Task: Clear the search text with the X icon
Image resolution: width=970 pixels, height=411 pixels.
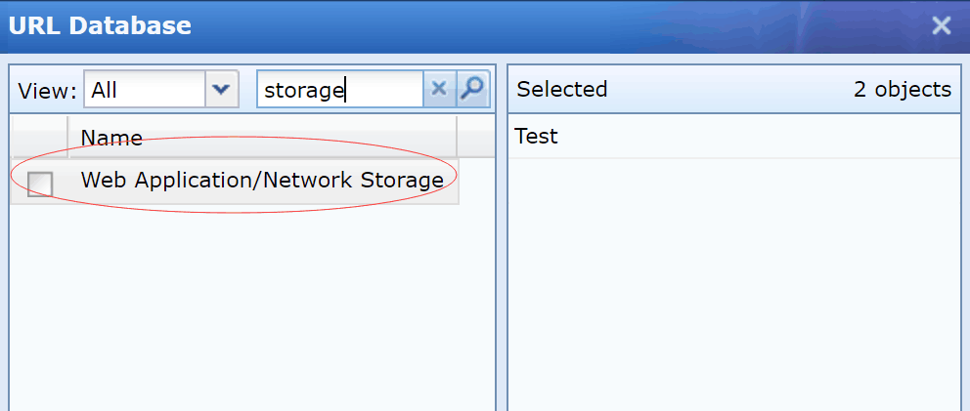Action: (438, 90)
